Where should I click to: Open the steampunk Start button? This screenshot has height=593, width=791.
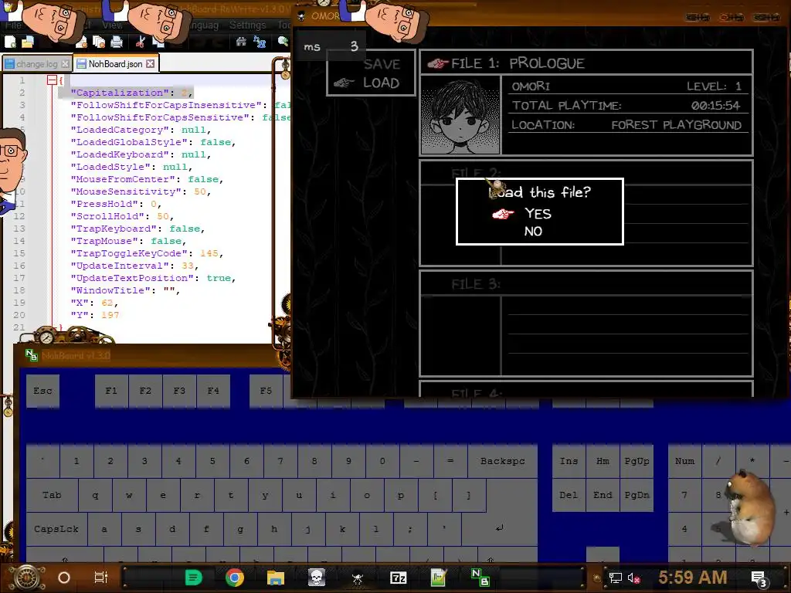point(27,578)
